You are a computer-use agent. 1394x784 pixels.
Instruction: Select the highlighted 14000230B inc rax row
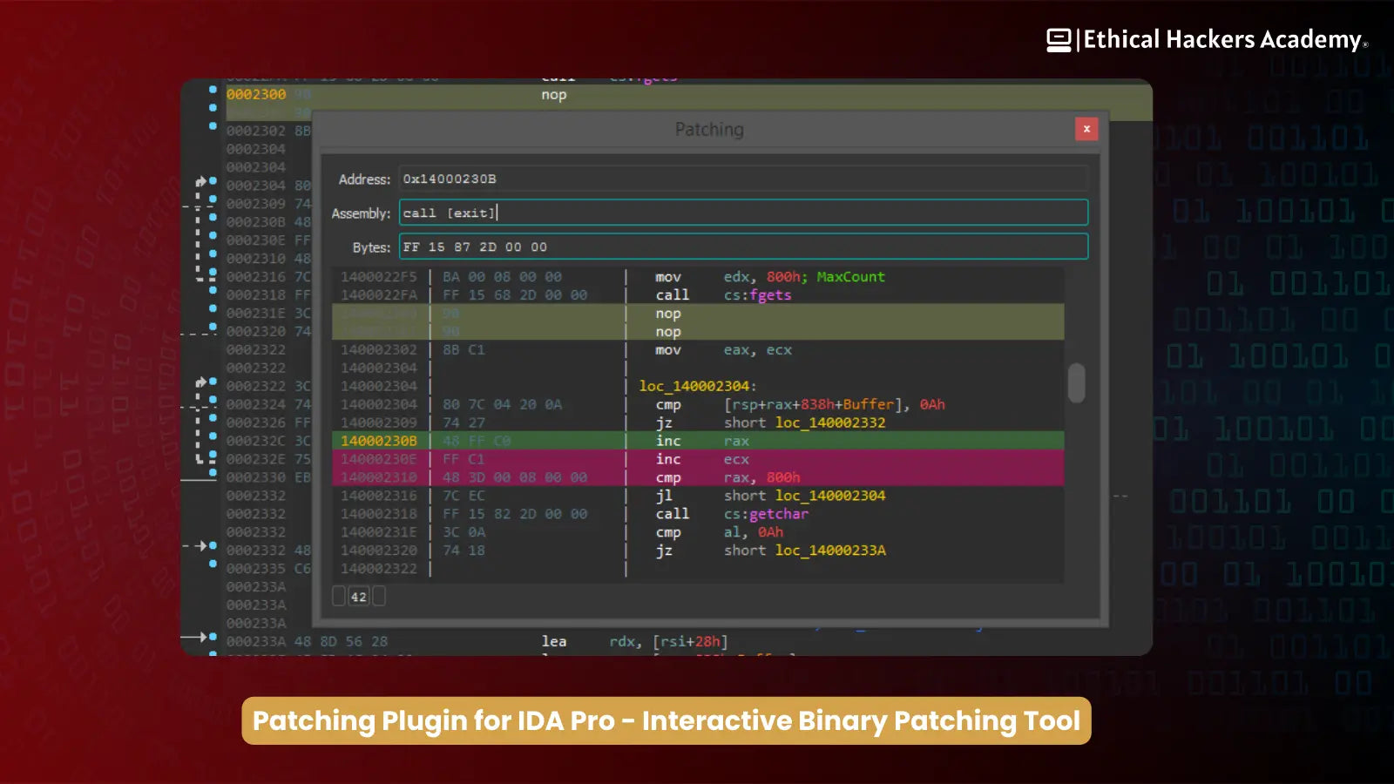[697, 441]
